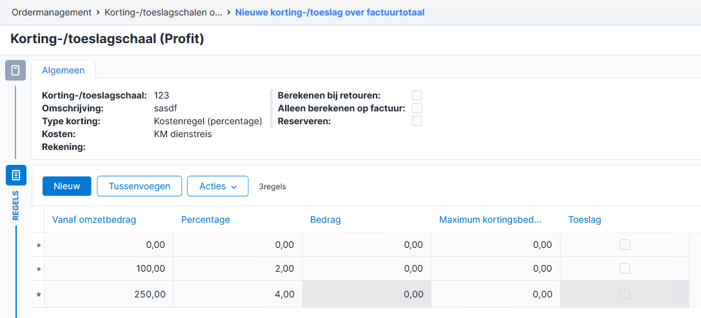
Task: Click the Nieuw button
Action: tap(66, 186)
